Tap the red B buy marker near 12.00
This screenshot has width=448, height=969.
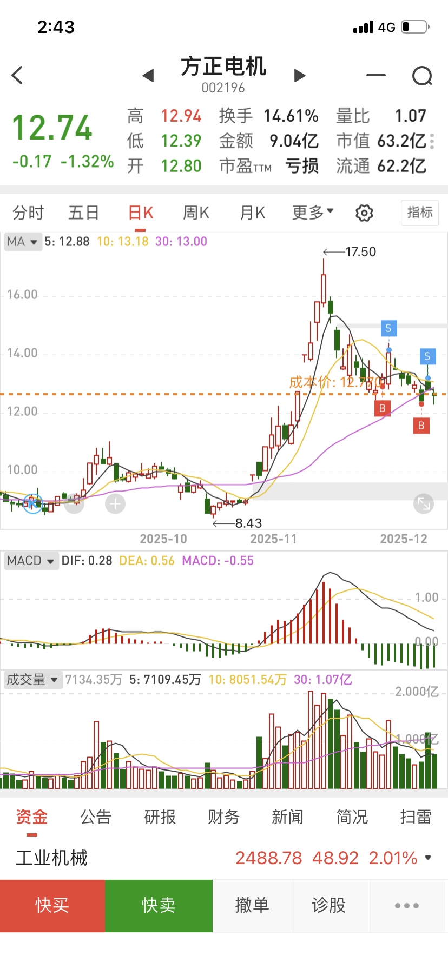pos(383,408)
